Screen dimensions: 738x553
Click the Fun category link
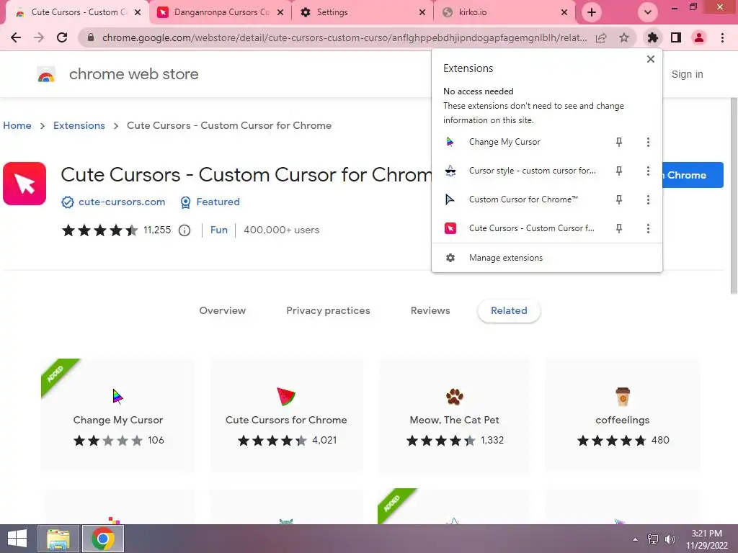(x=219, y=230)
